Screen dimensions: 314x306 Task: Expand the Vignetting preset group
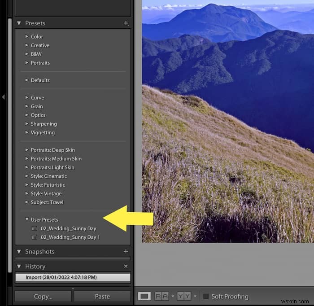26,132
